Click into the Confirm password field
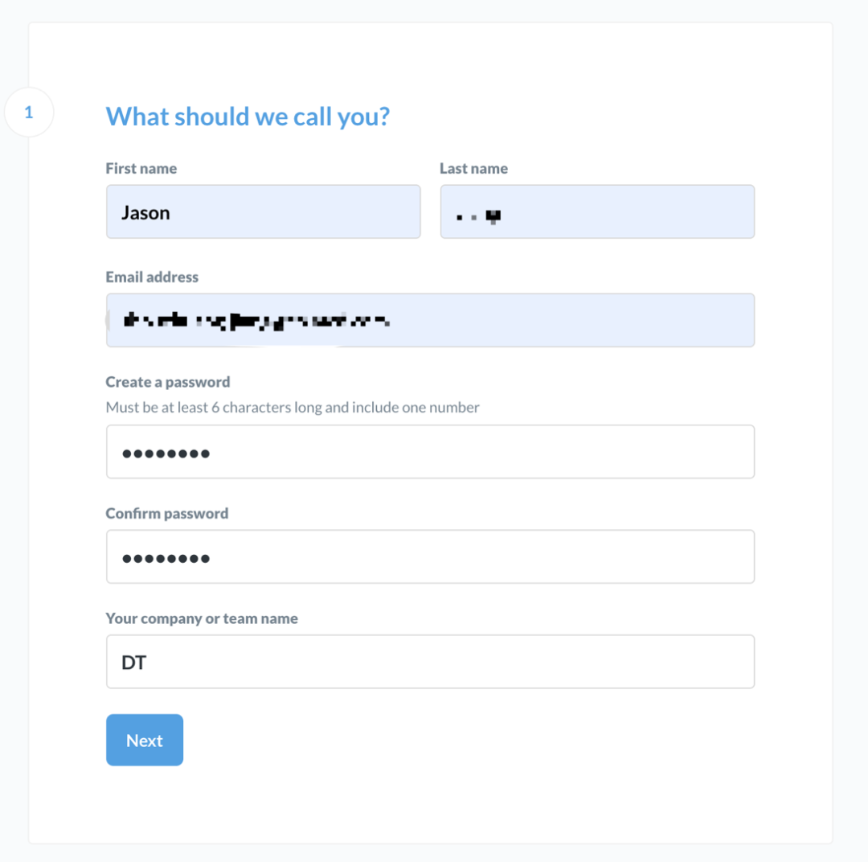The height and width of the screenshot is (862, 868). (430, 556)
